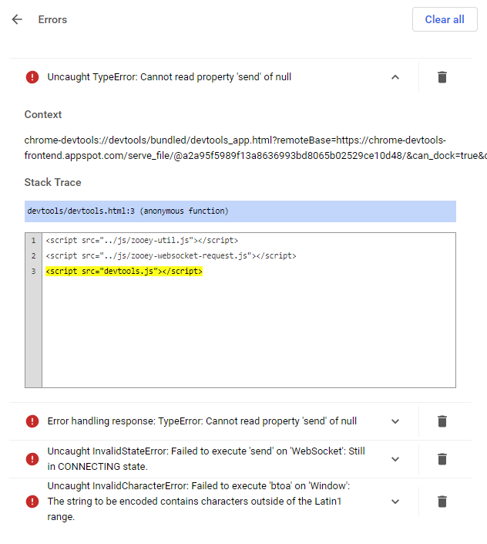Click the red error icon beside Uncaught TypeError
487x544 pixels.
pos(32,77)
